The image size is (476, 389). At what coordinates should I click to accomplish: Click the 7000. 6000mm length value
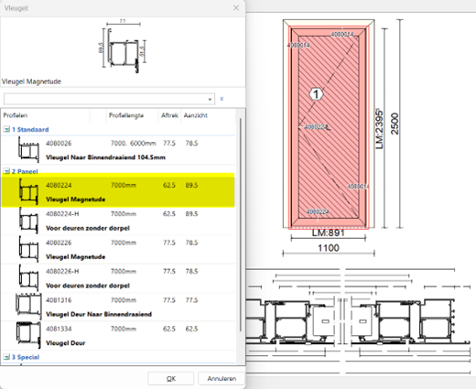(x=134, y=143)
